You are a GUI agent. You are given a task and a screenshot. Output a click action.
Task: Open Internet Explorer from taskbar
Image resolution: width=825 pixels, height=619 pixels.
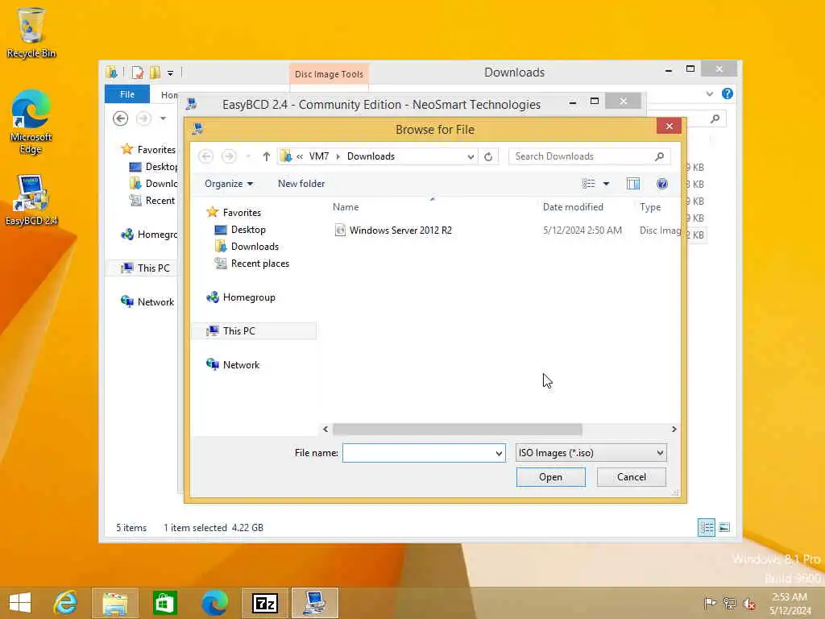click(66, 603)
